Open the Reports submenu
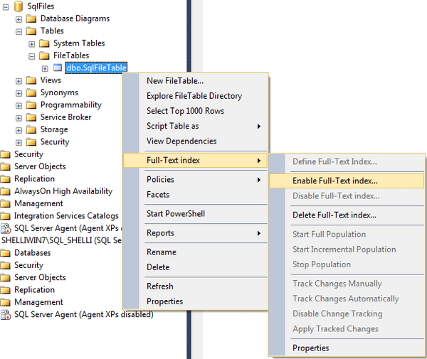Screen dimensions: 427x359 [195, 233]
